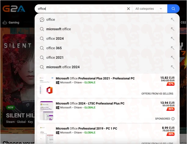This screenshot has width=187, height=144.
Task: Open the Gaming navigation tab
Action: point(11,23)
